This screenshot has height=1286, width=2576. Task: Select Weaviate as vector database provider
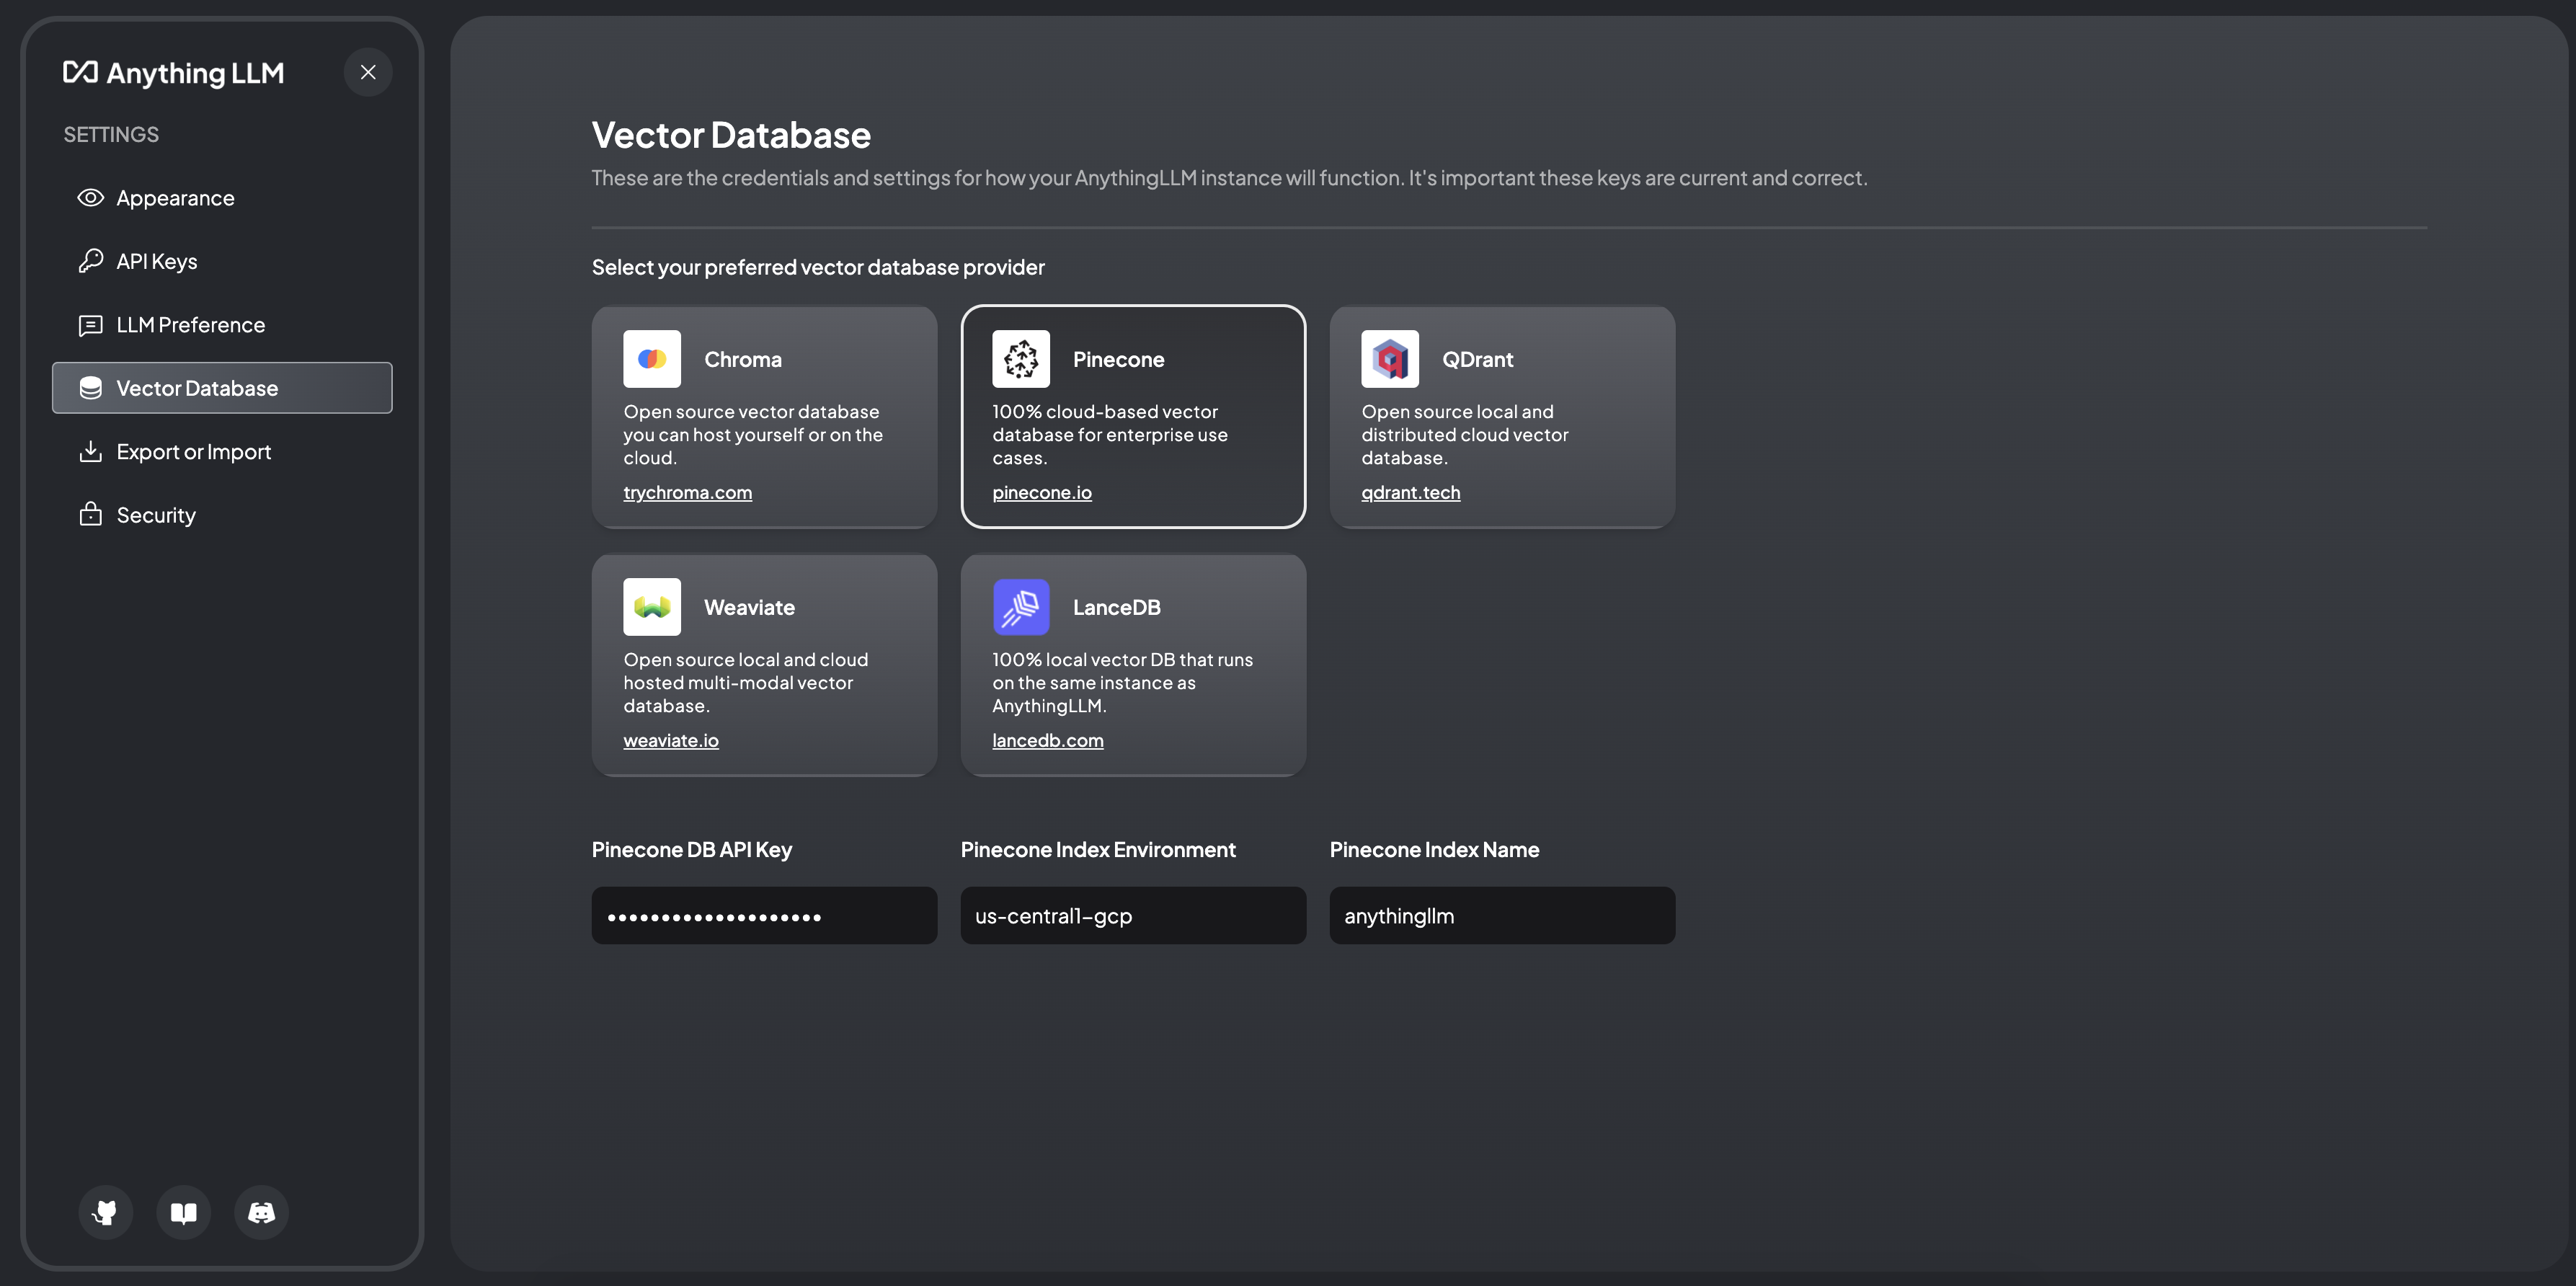click(x=764, y=665)
